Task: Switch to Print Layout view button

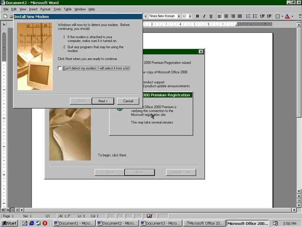Action: [x=12, y=210]
